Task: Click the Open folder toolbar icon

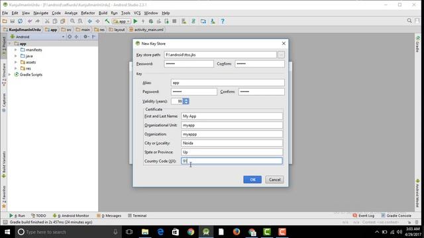Action: [x=5, y=21]
